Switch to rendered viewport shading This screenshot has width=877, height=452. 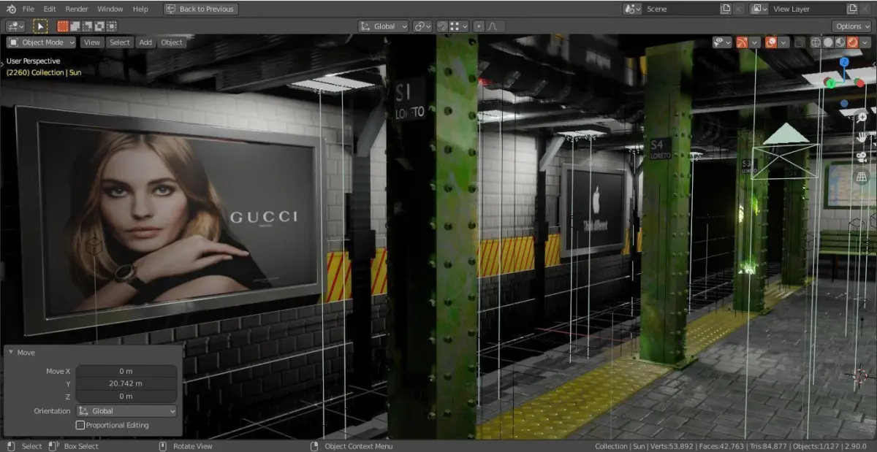852,42
